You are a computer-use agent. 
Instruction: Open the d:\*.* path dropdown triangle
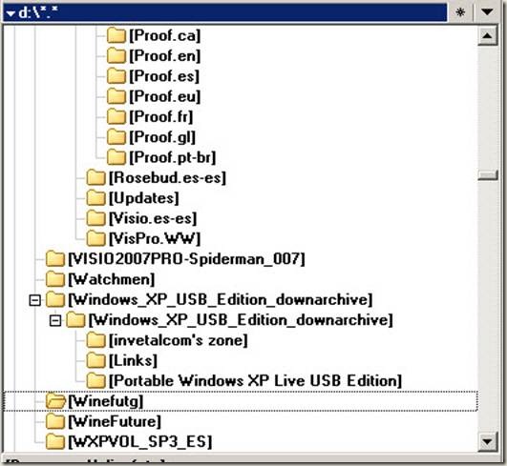tap(11, 13)
